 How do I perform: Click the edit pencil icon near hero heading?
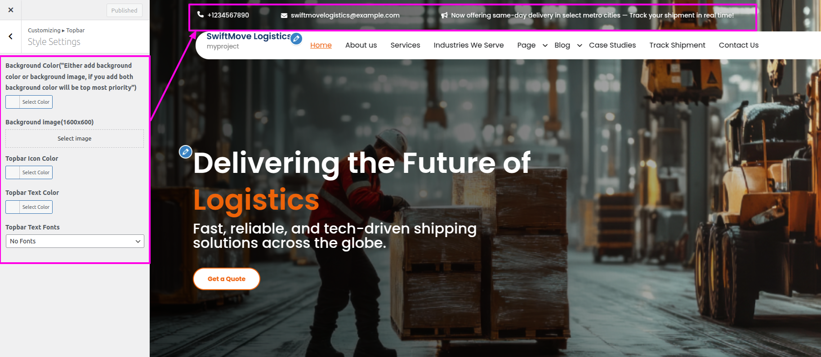[x=186, y=152]
